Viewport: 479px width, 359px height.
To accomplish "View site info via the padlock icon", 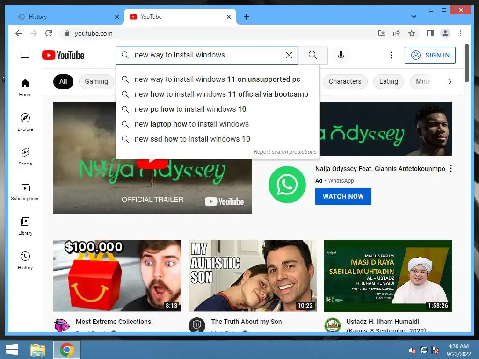I will (67, 33).
